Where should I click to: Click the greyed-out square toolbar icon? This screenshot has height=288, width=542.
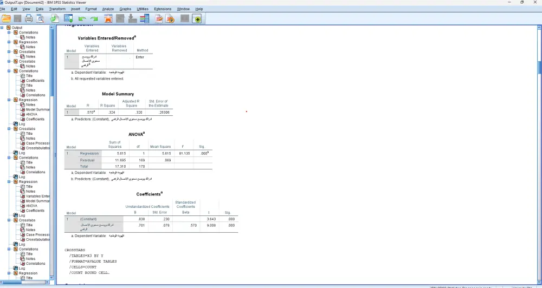[x=185, y=18]
